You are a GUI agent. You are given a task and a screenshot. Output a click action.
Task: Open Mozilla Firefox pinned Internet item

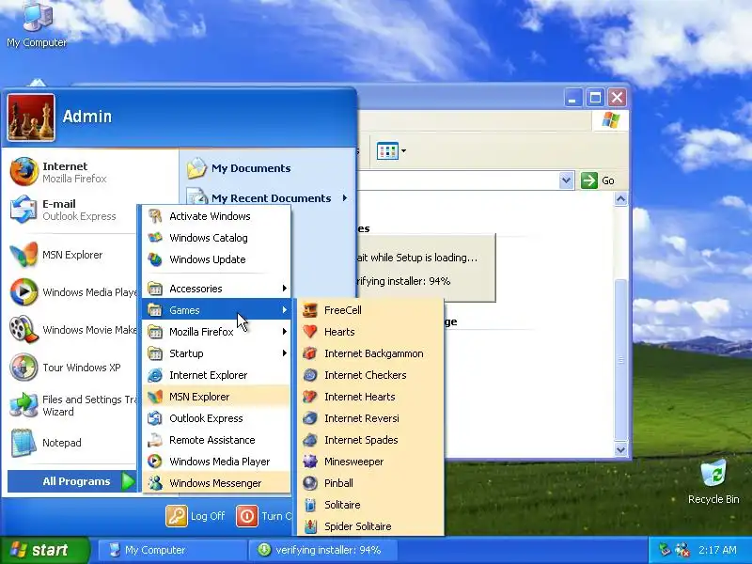91,172
